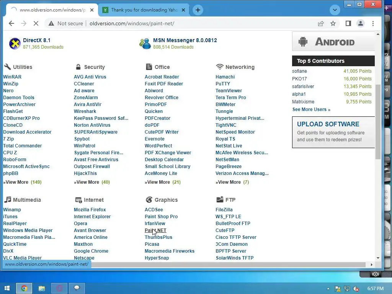Open the browser side panel
The width and height of the screenshot is (392, 294).
point(348,23)
